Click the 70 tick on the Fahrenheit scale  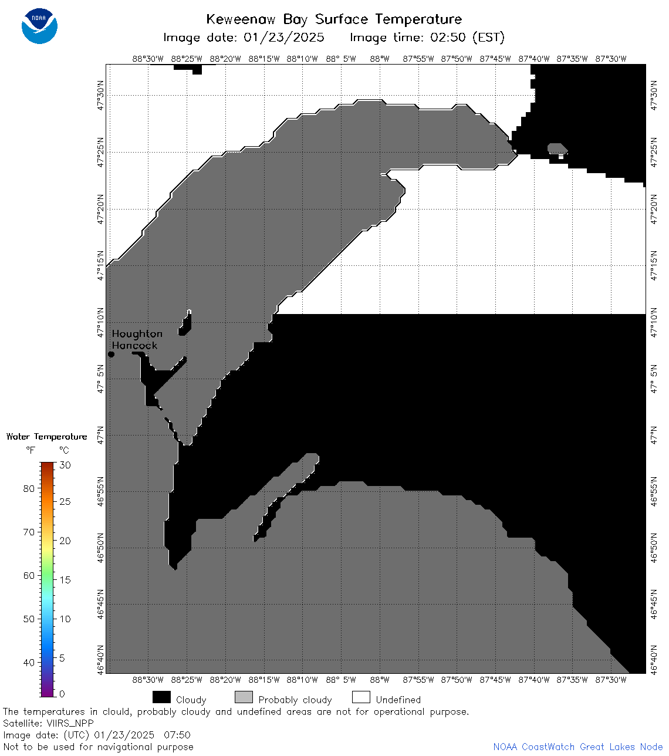click(29, 532)
